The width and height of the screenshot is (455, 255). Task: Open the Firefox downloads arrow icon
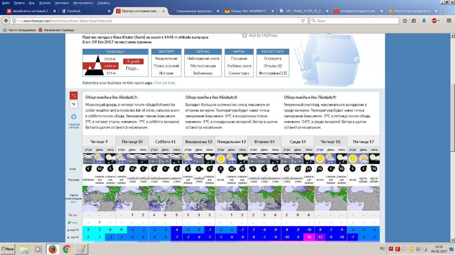(424, 21)
